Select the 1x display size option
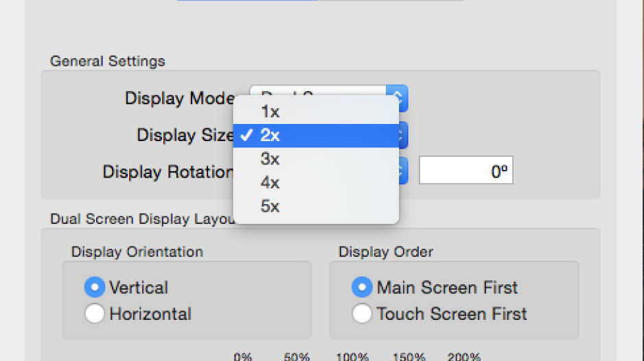Screen dimensions: 644x361 click(316, 112)
